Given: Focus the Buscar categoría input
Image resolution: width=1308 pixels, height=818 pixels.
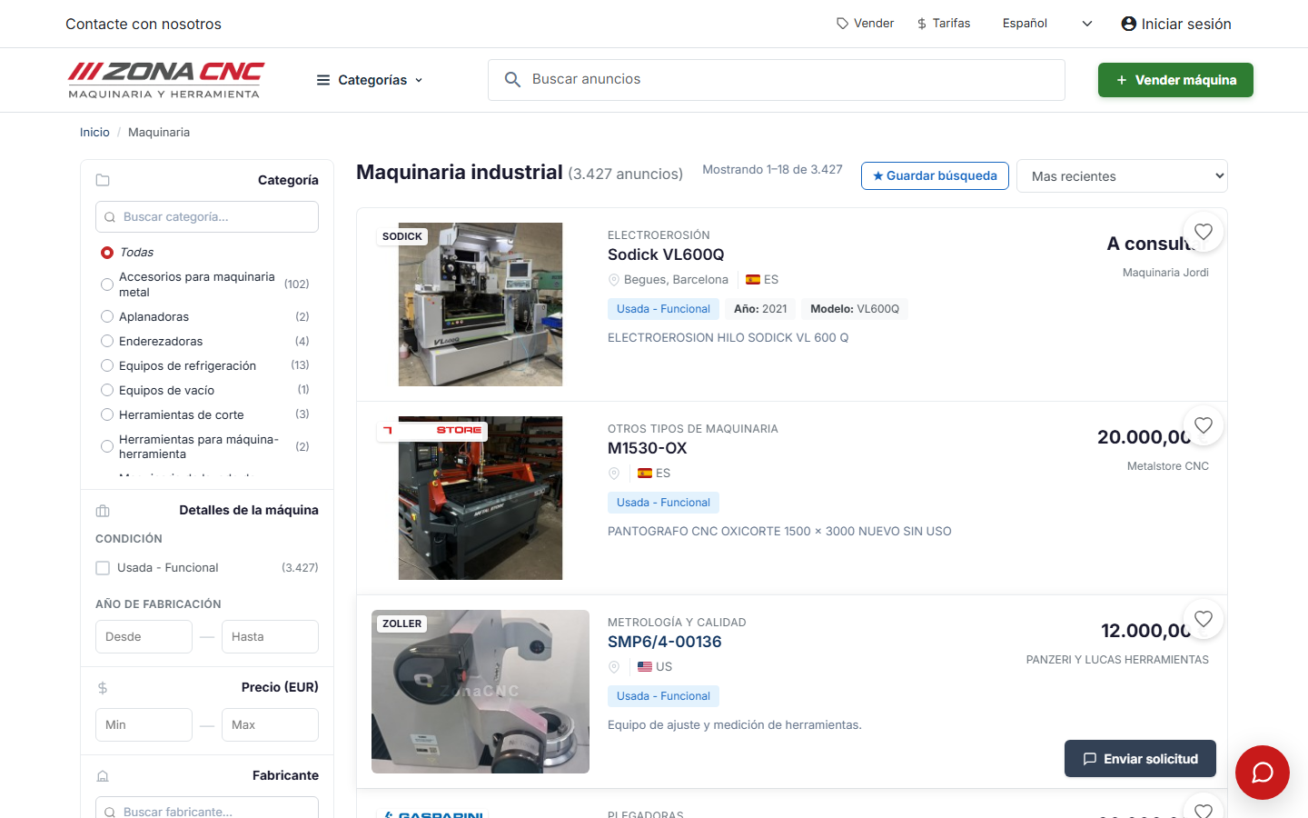Looking at the screenshot, I should [207, 216].
